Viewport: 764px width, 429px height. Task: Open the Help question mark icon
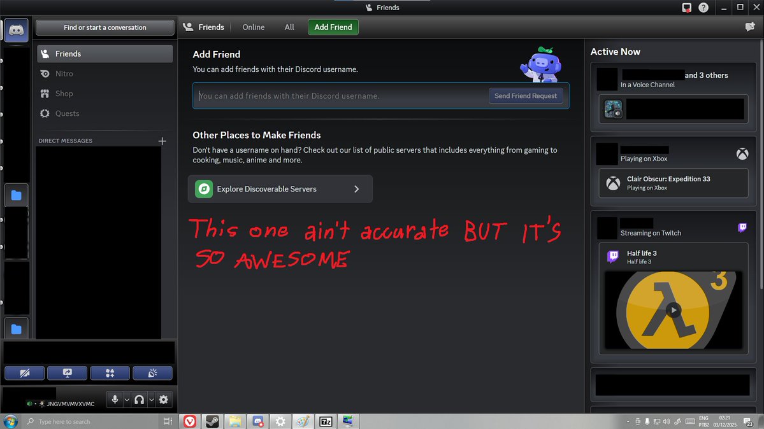tap(703, 7)
